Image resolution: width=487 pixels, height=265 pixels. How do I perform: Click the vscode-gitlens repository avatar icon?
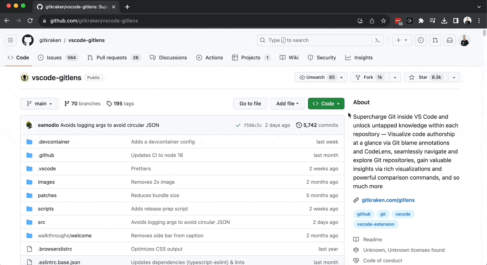pyautogui.click(x=25, y=77)
